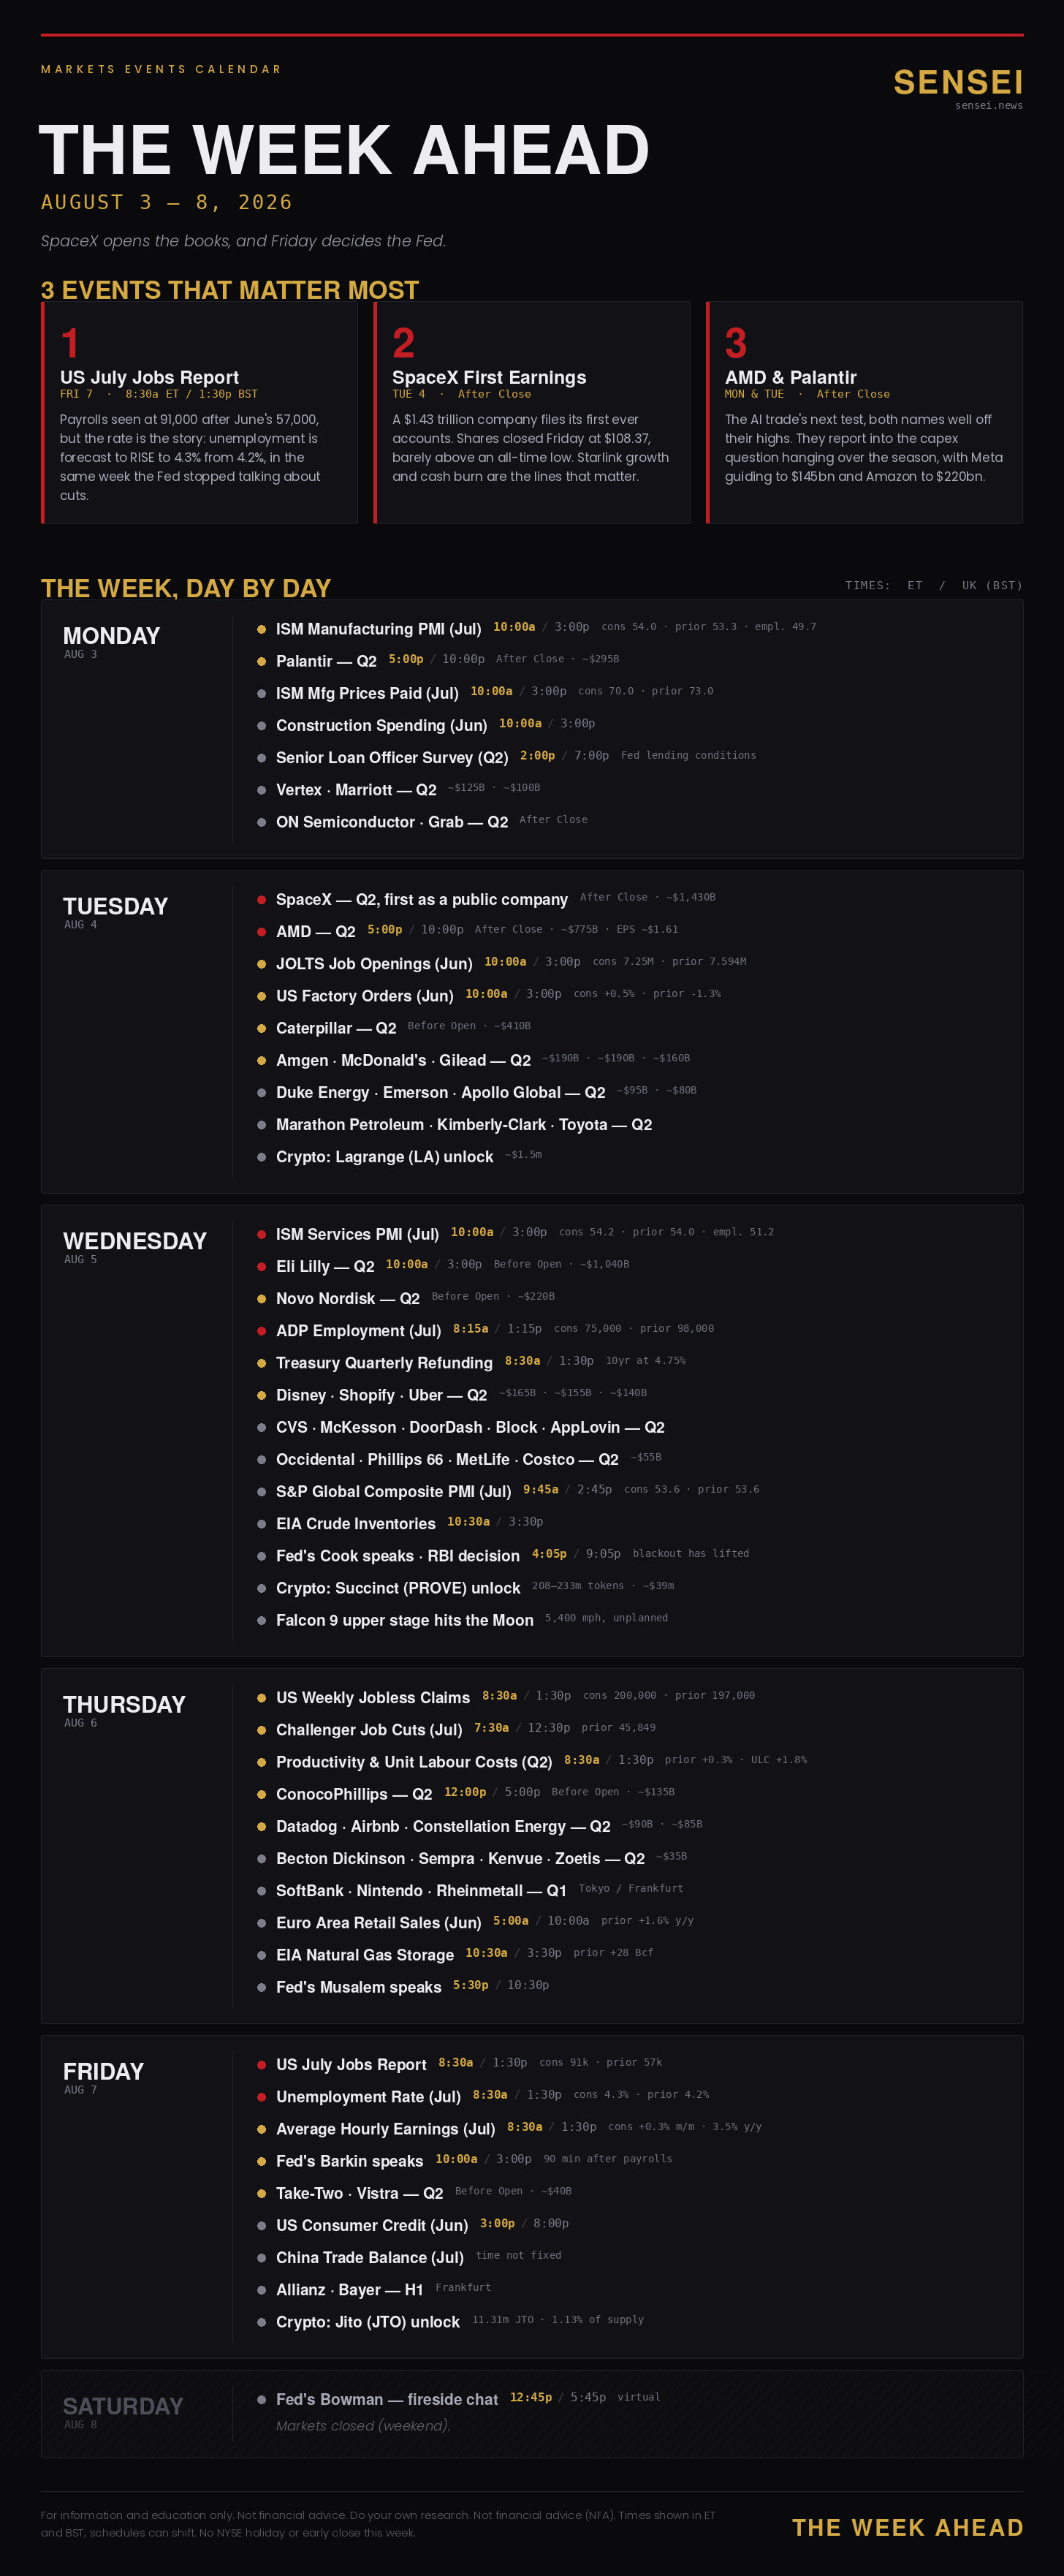Viewport: 1064px width, 2576px height.
Task: Open the SpaceX First Earnings card
Action: [x=532, y=412]
